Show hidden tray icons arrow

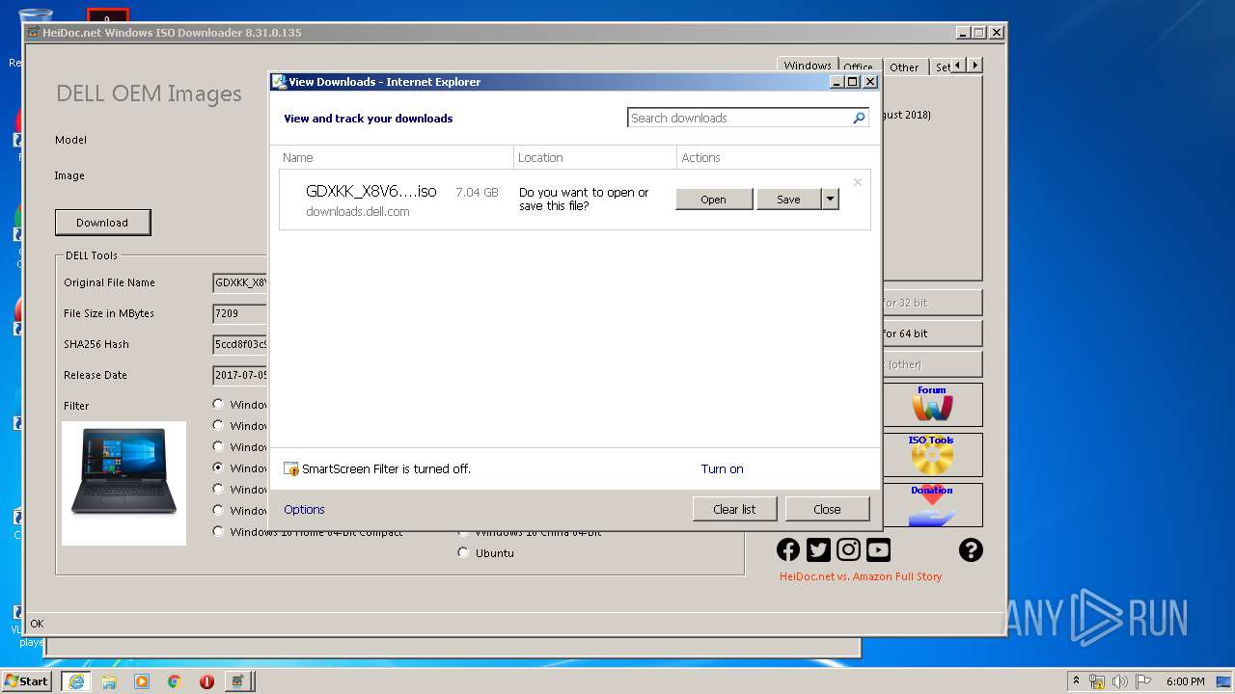click(x=1076, y=681)
